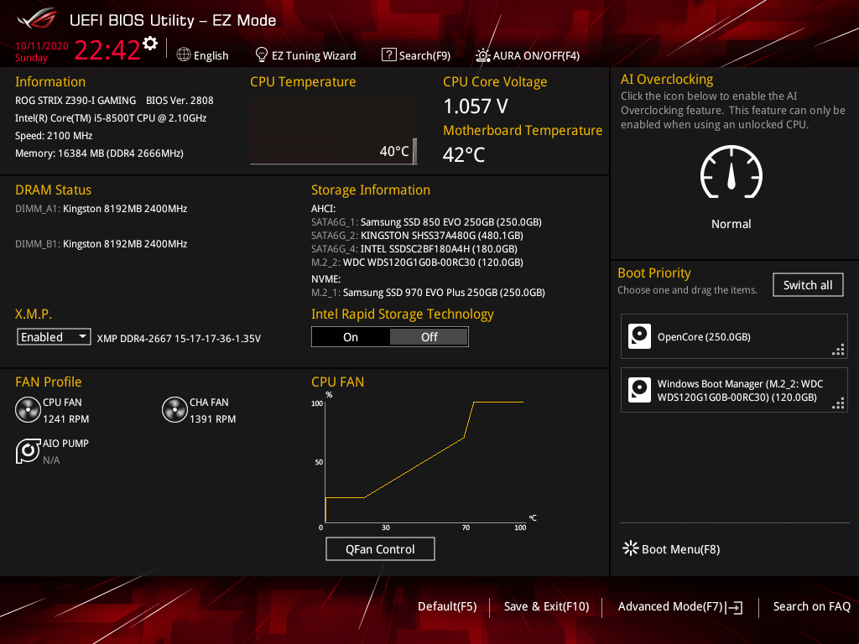Click the Advanced Mode exit arrow icon

point(734,607)
